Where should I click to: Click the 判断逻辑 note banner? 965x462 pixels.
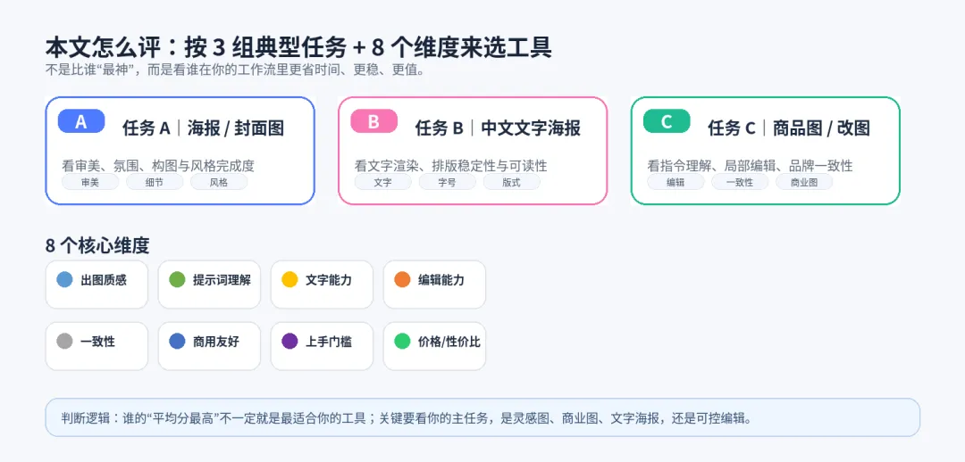tap(482, 417)
